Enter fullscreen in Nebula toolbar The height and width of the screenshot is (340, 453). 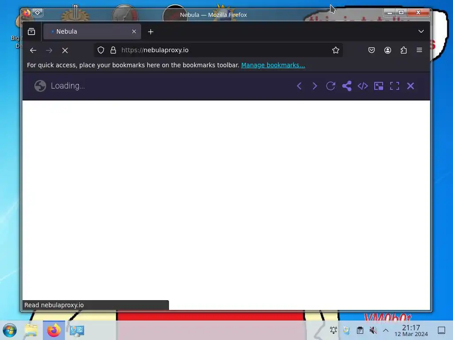point(394,86)
